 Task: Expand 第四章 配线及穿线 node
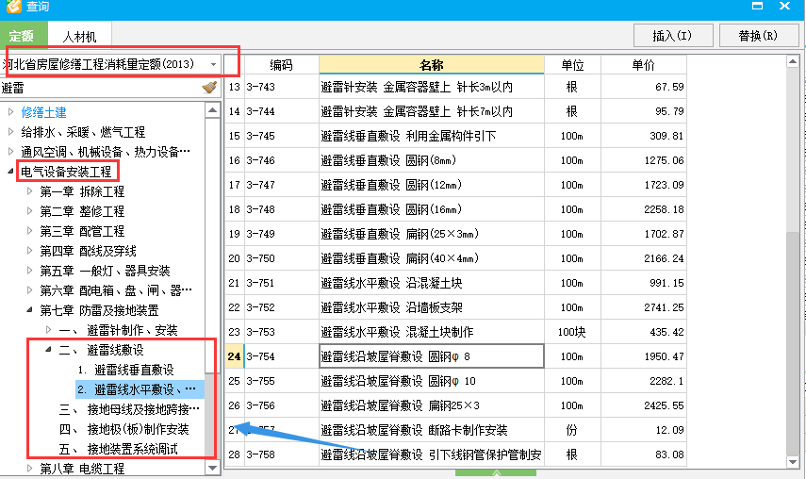[30, 250]
